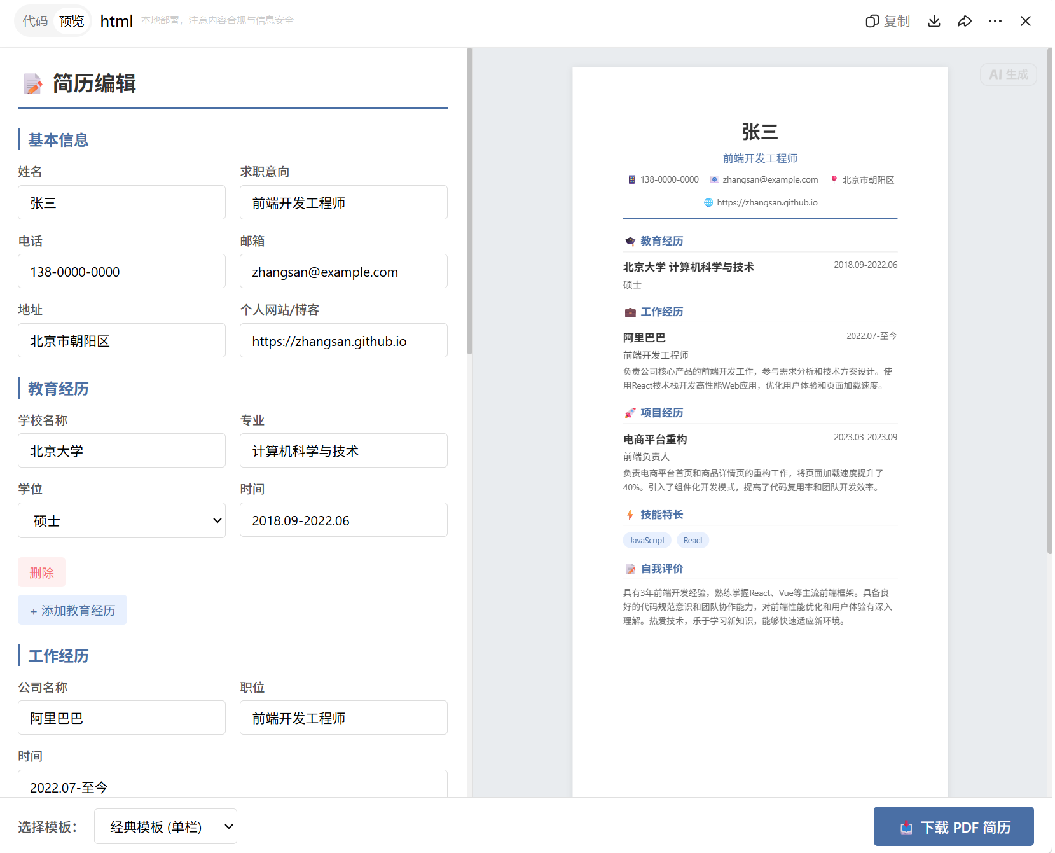Click the download icon in the top bar
This screenshot has height=853, width=1055.
(x=934, y=21)
